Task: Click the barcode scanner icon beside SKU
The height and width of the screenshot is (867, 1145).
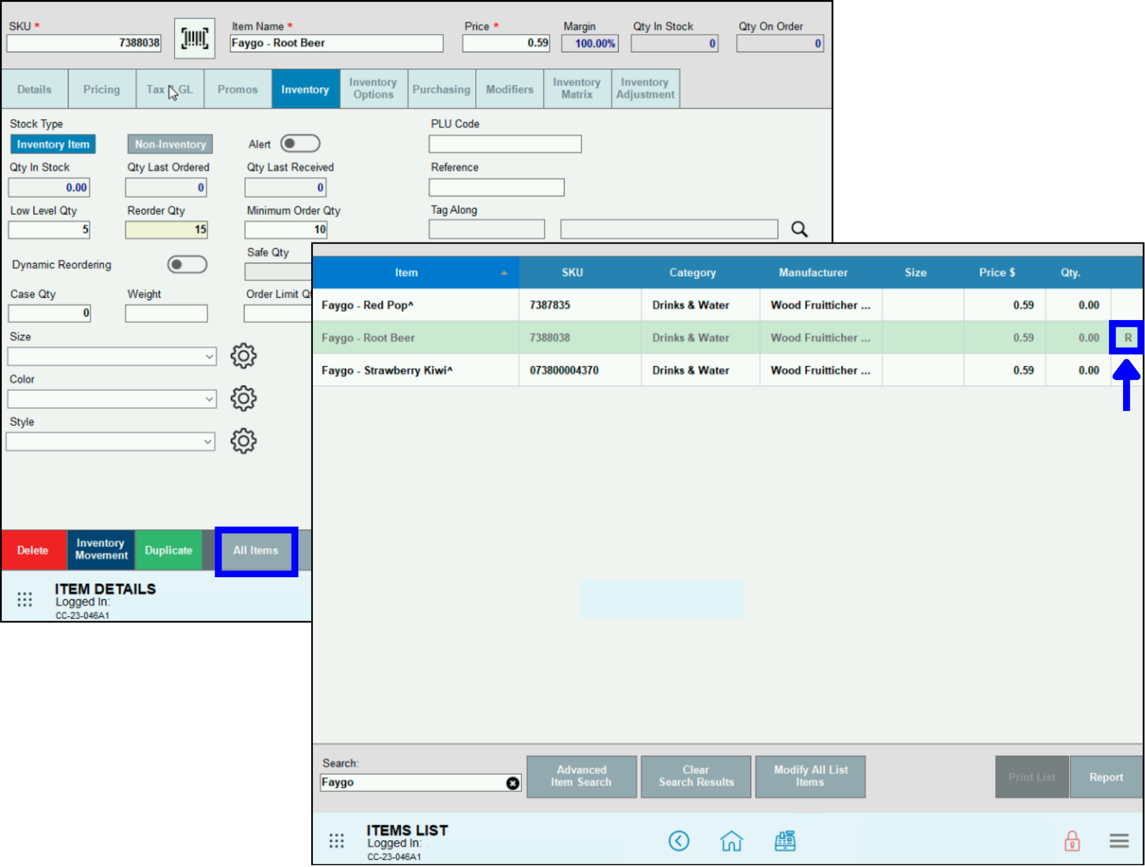Action: point(194,38)
